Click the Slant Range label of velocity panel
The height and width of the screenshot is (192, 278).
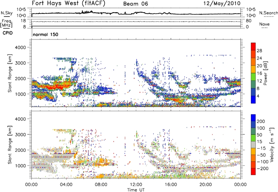pyautogui.click(x=10, y=145)
